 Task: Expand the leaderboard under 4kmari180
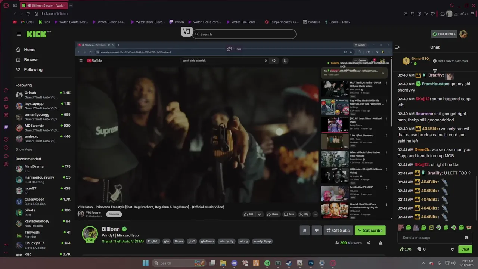coord(435,71)
